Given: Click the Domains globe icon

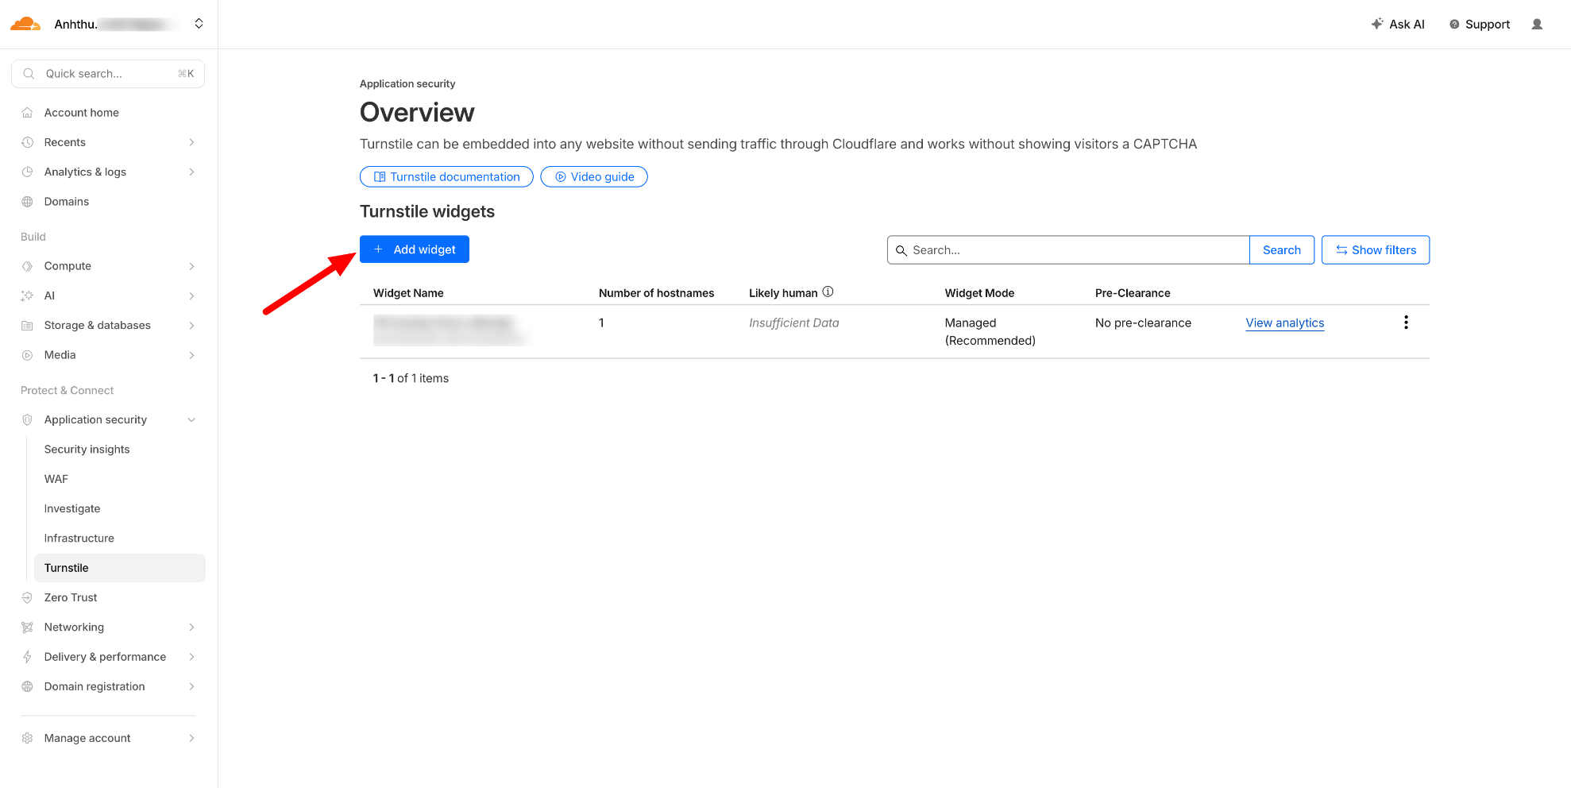Looking at the screenshot, I should [x=27, y=202].
